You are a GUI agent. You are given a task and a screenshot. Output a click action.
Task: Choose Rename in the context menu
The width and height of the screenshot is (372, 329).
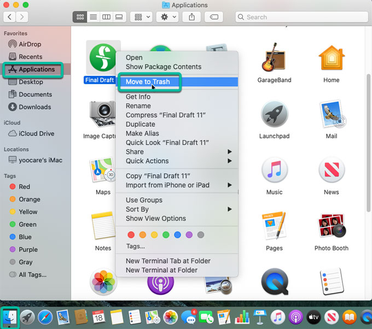point(177,106)
